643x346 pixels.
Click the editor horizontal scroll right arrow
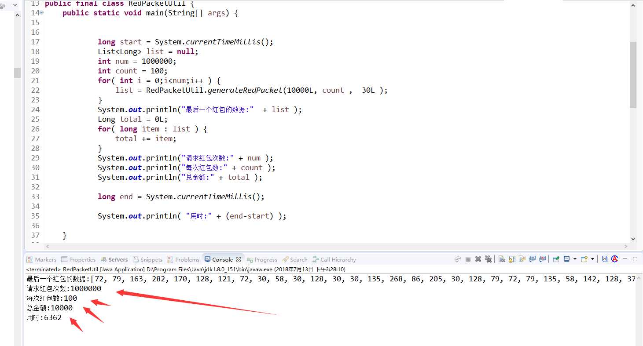coord(626,247)
